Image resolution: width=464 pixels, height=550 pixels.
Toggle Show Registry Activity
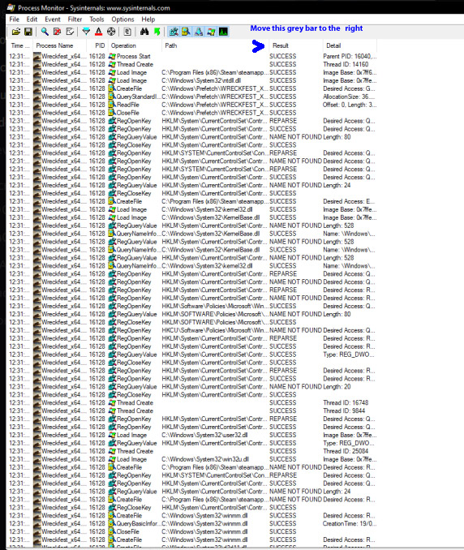(174, 32)
